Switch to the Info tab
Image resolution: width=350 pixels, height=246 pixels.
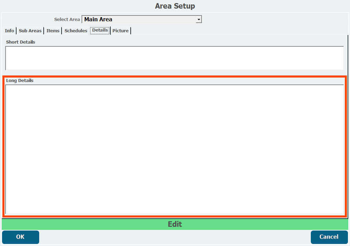click(x=9, y=31)
